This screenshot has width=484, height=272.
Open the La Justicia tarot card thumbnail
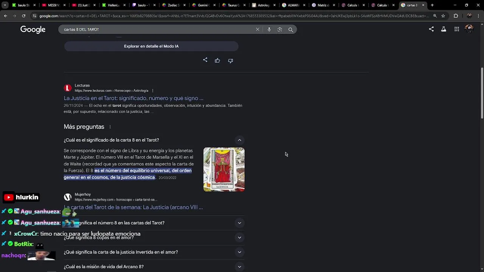point(224,169)
